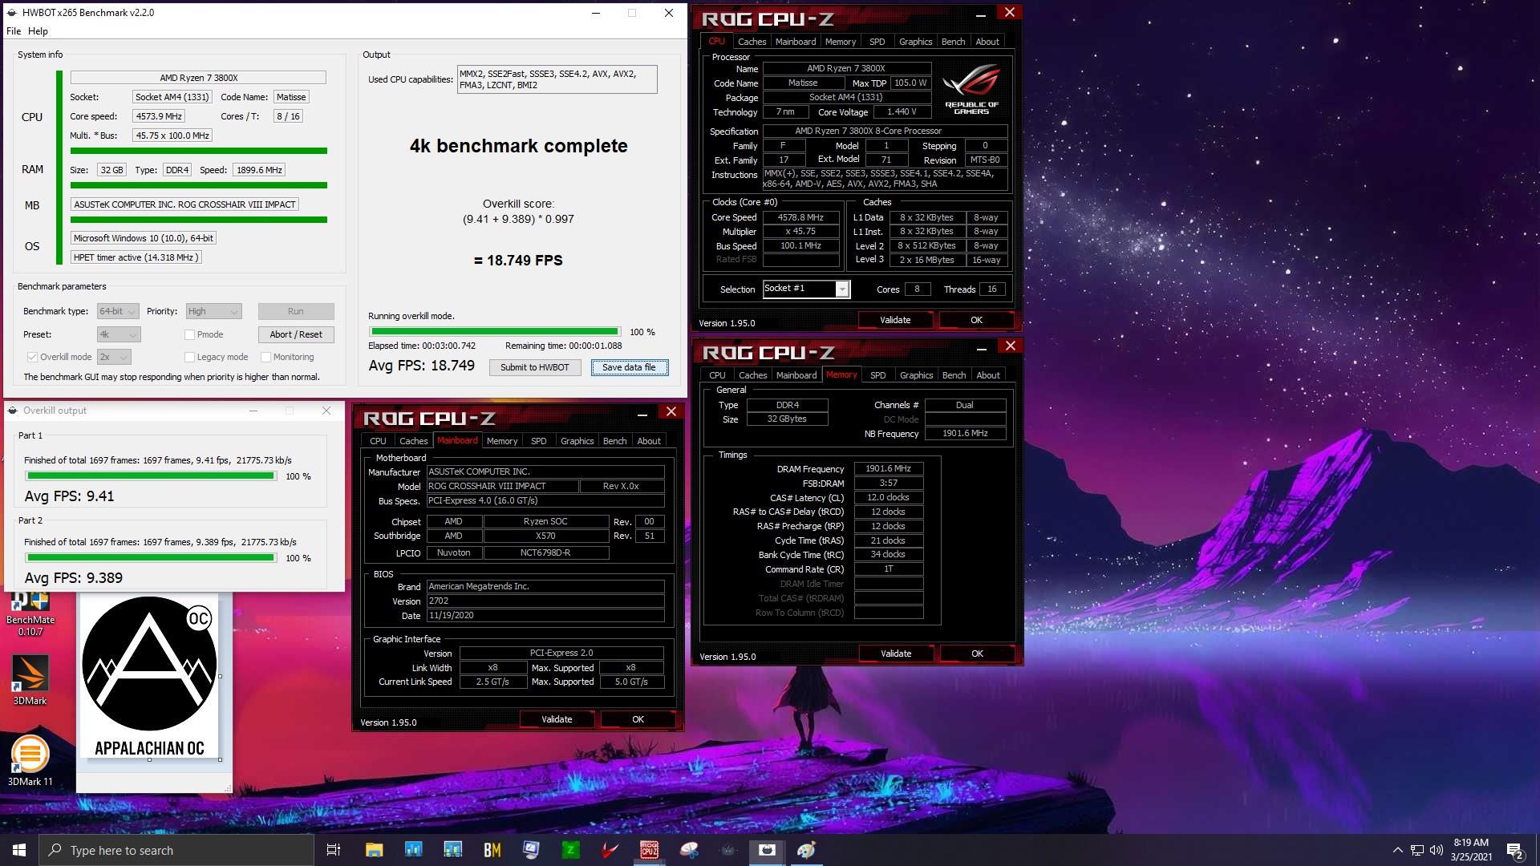This screenshot has height=866, width=1540.
Task: Show hidden system tray icons
Action: coord(1397,850)
